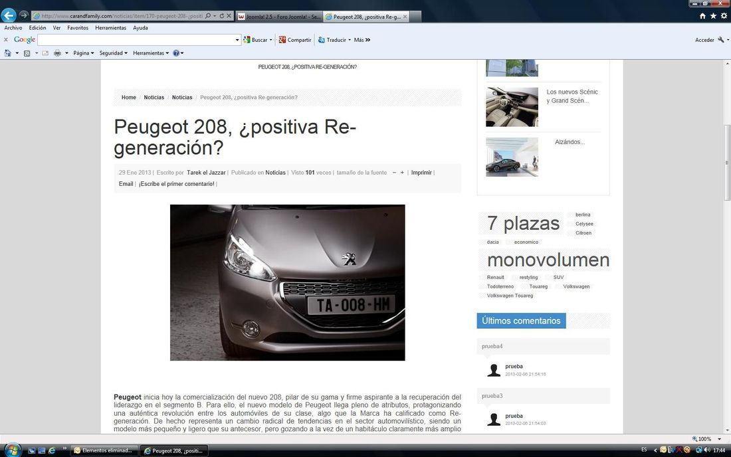The width and height of the screenshot is (731, 457).
Task: Click the monovolumen tag
Action: point(548,260)
